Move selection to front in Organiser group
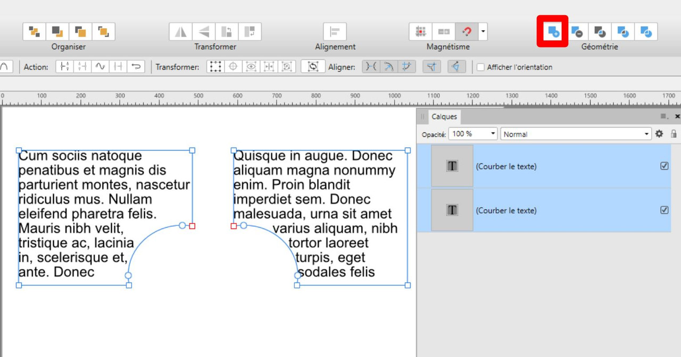681x357 pixels. [104, 32]
